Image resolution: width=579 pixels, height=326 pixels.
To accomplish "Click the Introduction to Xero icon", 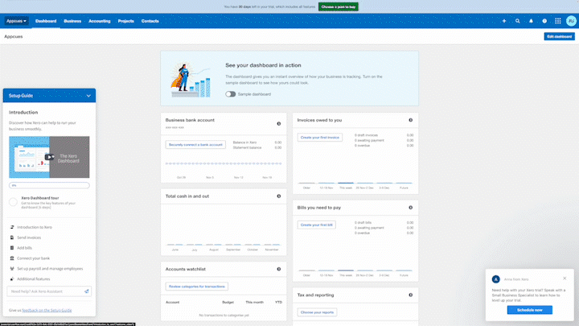I will point(12,227).
